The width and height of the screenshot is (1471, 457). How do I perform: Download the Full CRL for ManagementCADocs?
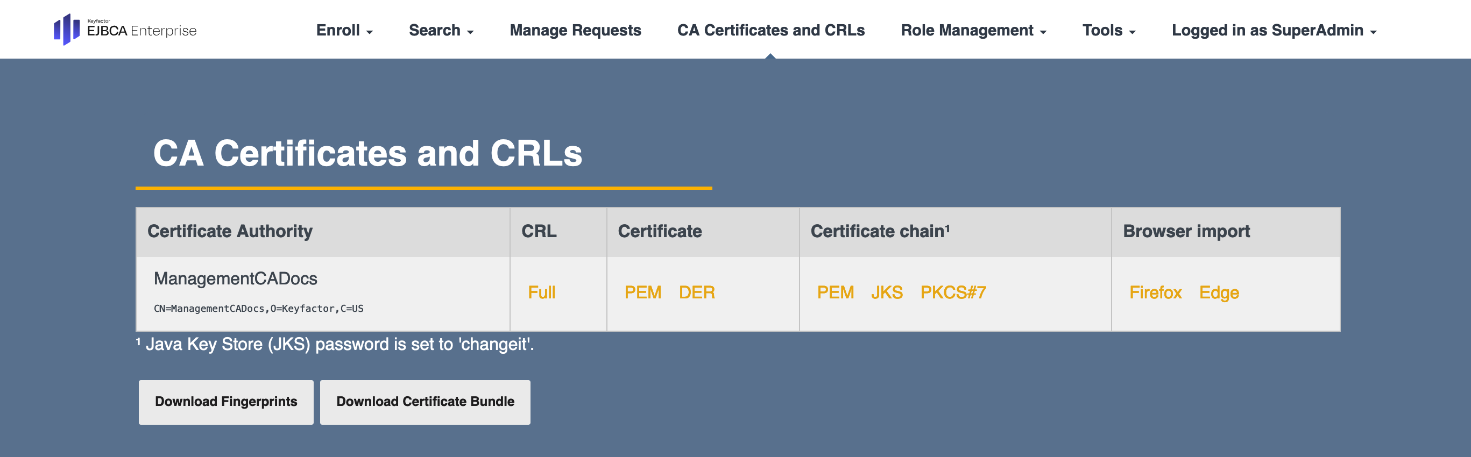click(541, 292)
